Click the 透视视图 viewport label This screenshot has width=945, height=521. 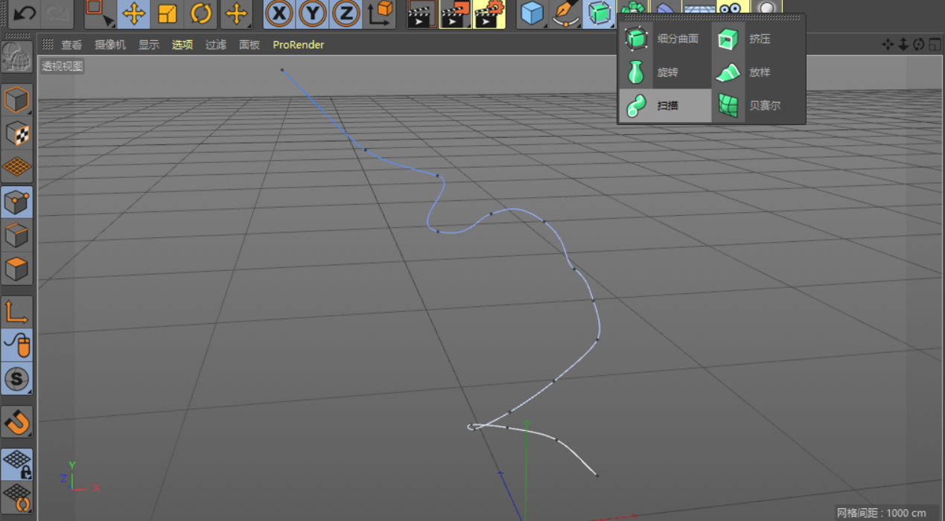tap(63, 66)
